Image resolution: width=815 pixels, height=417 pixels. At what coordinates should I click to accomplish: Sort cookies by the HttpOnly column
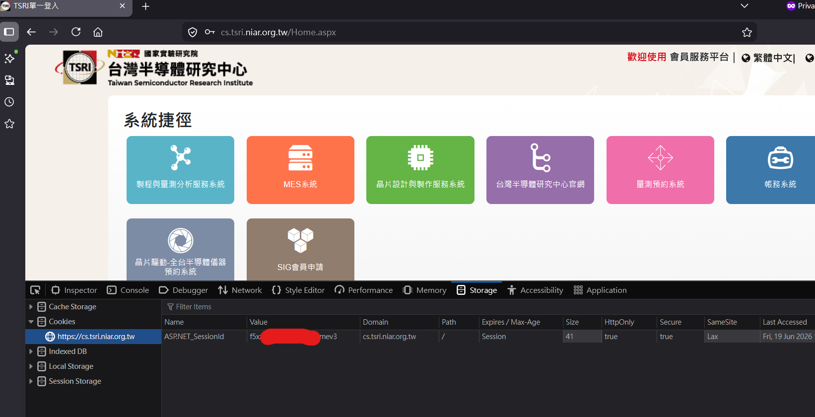[629, 322]
